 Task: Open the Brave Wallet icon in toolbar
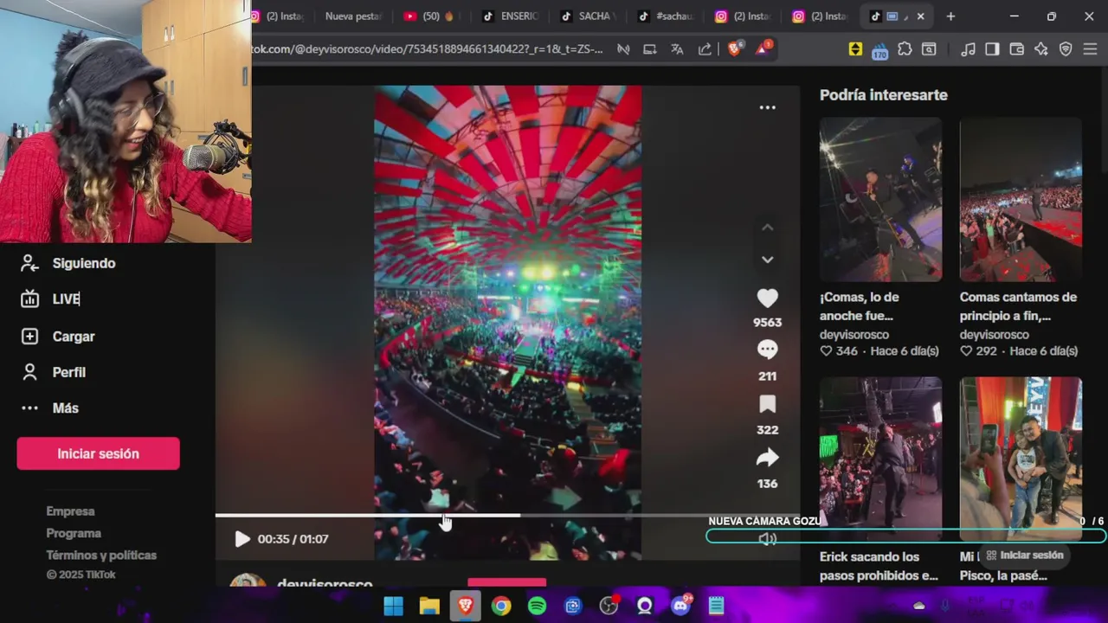[x=1016, y=49]
